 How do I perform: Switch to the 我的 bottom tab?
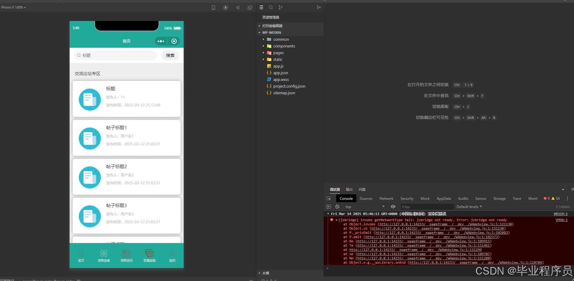point(172,256)
